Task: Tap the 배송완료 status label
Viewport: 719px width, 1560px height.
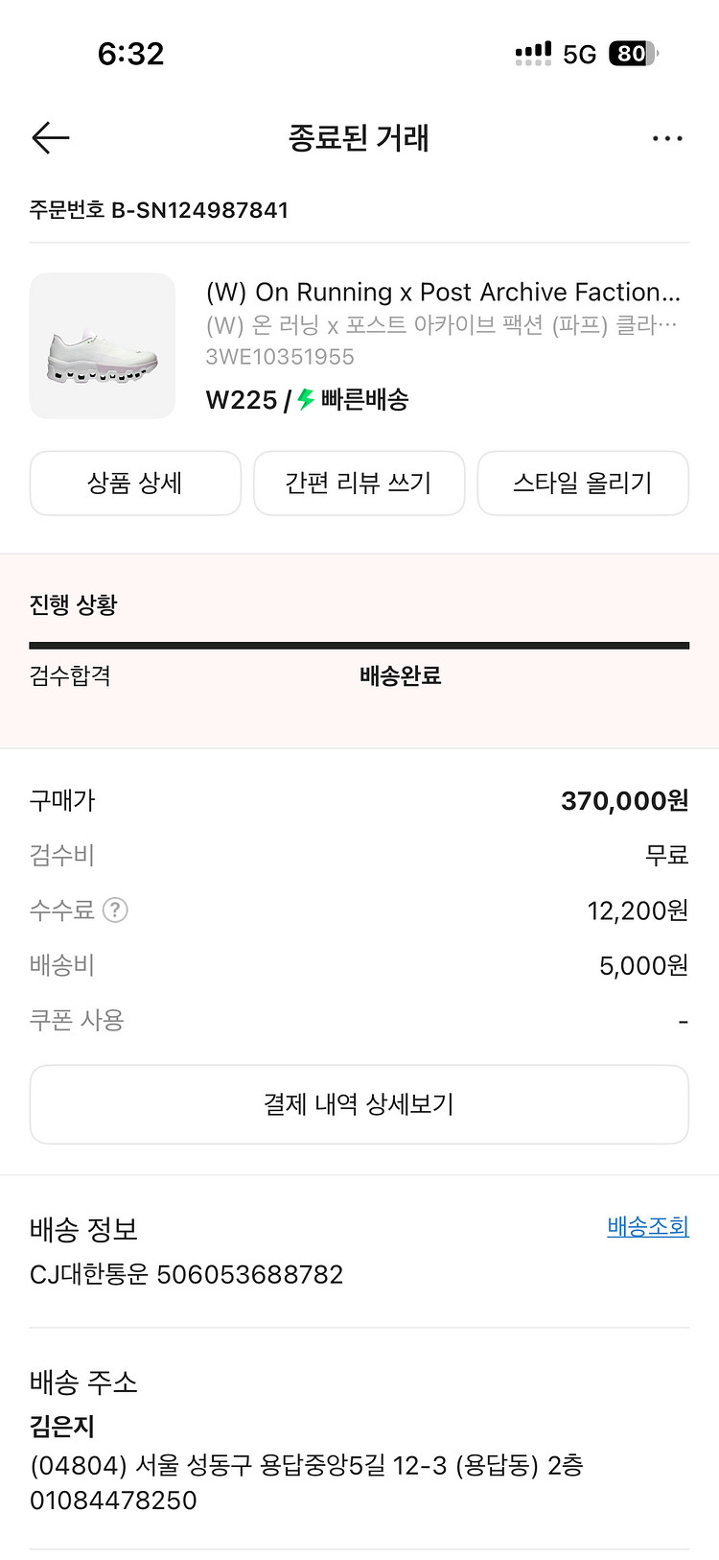Action: [400, 676]
